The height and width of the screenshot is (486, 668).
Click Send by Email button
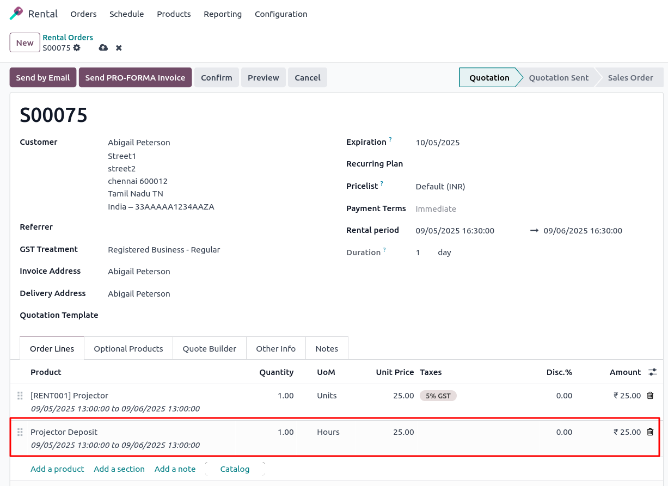(43, 78)
